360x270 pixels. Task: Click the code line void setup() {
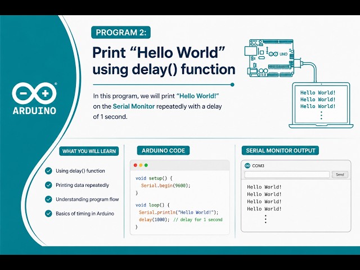coord(154,178)
